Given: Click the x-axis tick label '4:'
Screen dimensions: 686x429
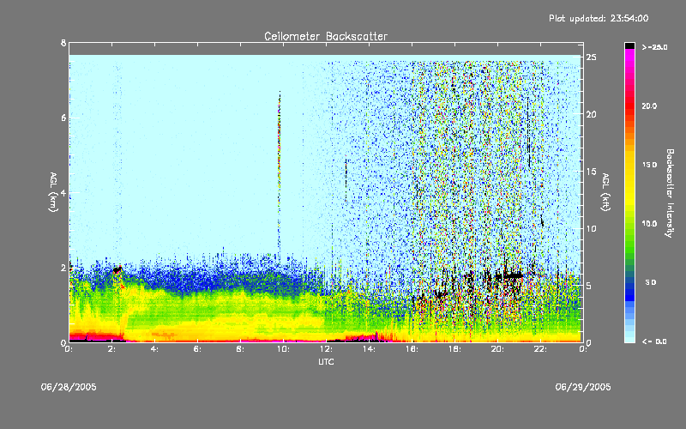Looking at the screenshot, I should pyautogui.click(x=154, y=349).
